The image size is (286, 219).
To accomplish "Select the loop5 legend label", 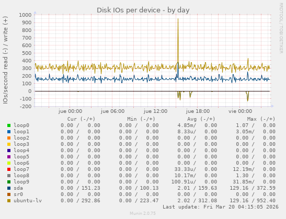I will (x=21, y=157).
